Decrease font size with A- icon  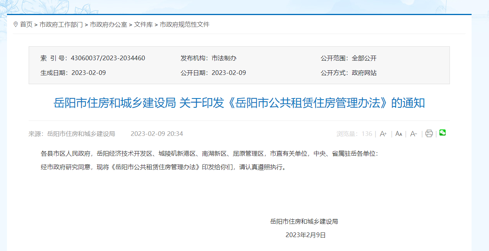point(414,134)
